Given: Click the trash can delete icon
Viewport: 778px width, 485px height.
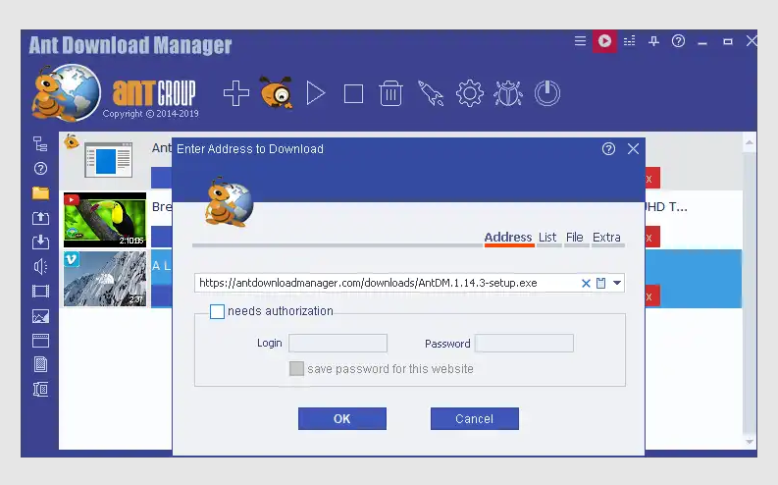Looking at the screenshot, I should click(x=390, y=93).
